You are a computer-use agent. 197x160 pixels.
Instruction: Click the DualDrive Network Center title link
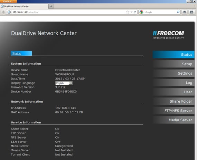44,33
